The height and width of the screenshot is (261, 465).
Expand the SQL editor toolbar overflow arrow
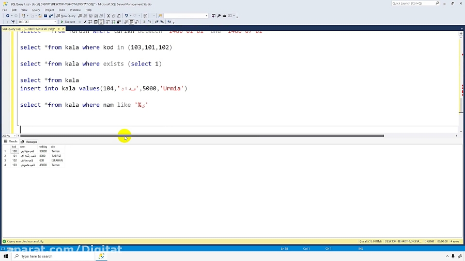click(174, 22)
